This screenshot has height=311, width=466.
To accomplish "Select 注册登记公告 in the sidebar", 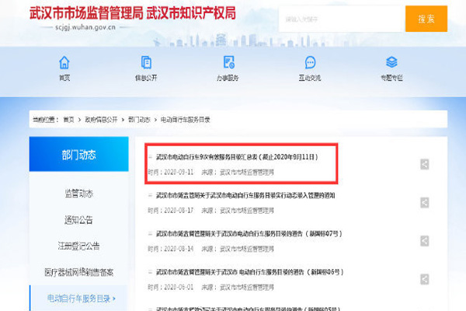I will click(x=78, y=246).
